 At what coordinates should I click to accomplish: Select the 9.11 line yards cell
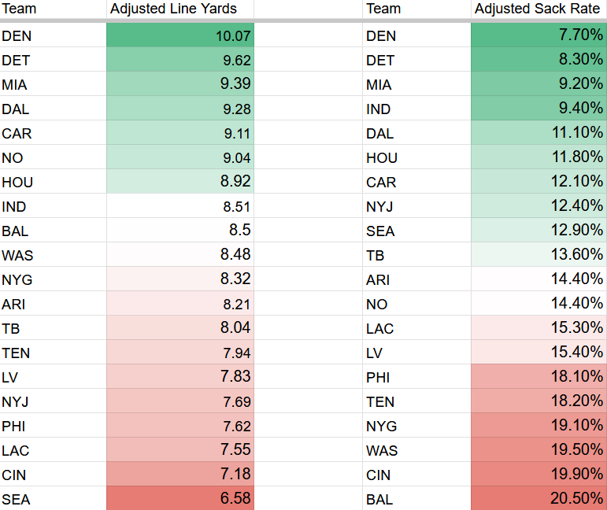click(180, 133)
